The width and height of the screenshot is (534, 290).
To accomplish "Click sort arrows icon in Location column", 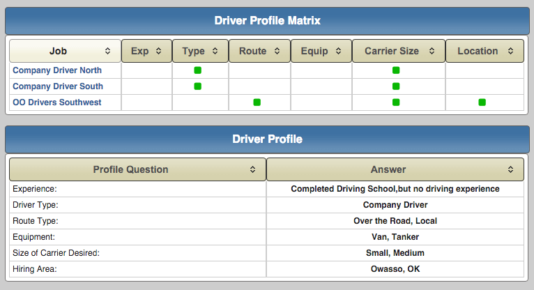I will point(510,51).
